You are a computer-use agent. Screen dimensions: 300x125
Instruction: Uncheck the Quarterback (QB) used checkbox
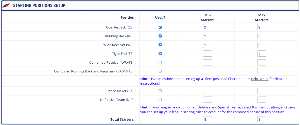(x=160, y=27)
